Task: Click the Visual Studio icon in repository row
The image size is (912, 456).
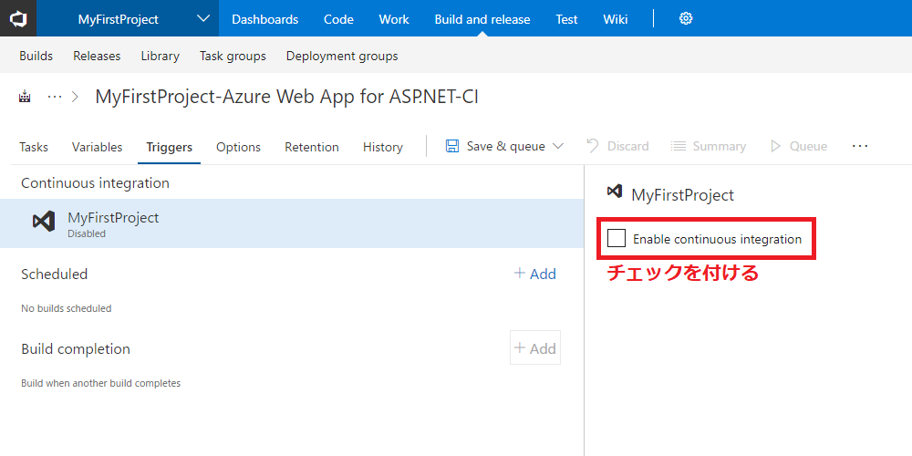Action: [x=44, y=222]
